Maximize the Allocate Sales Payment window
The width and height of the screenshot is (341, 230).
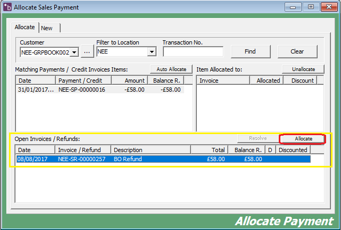311,7
